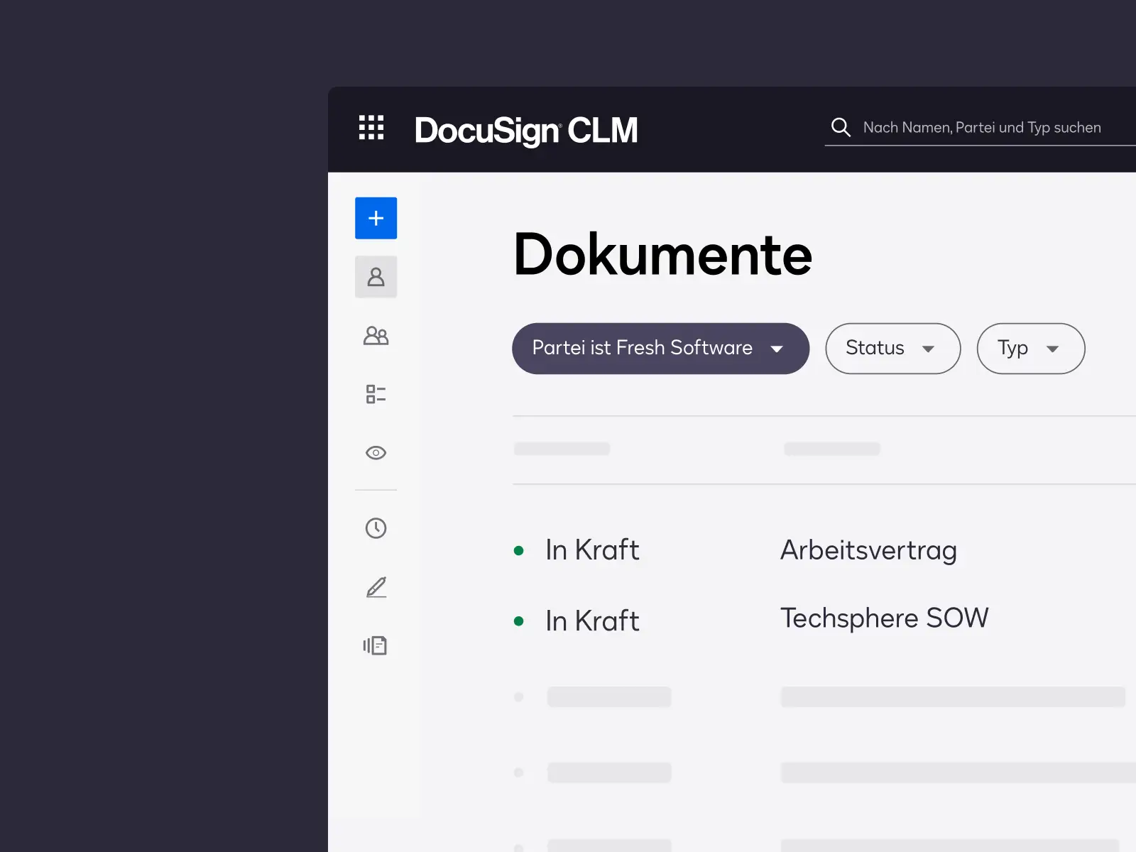This screenshot has width=1136, height=852.
Task: Open the 'Partei ist Fresh Software' filter dropdown
Action: tap(660, 349)
